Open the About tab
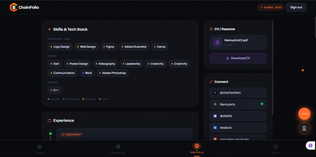The width and height of the screenshot is (316, 157). (276, 149)
